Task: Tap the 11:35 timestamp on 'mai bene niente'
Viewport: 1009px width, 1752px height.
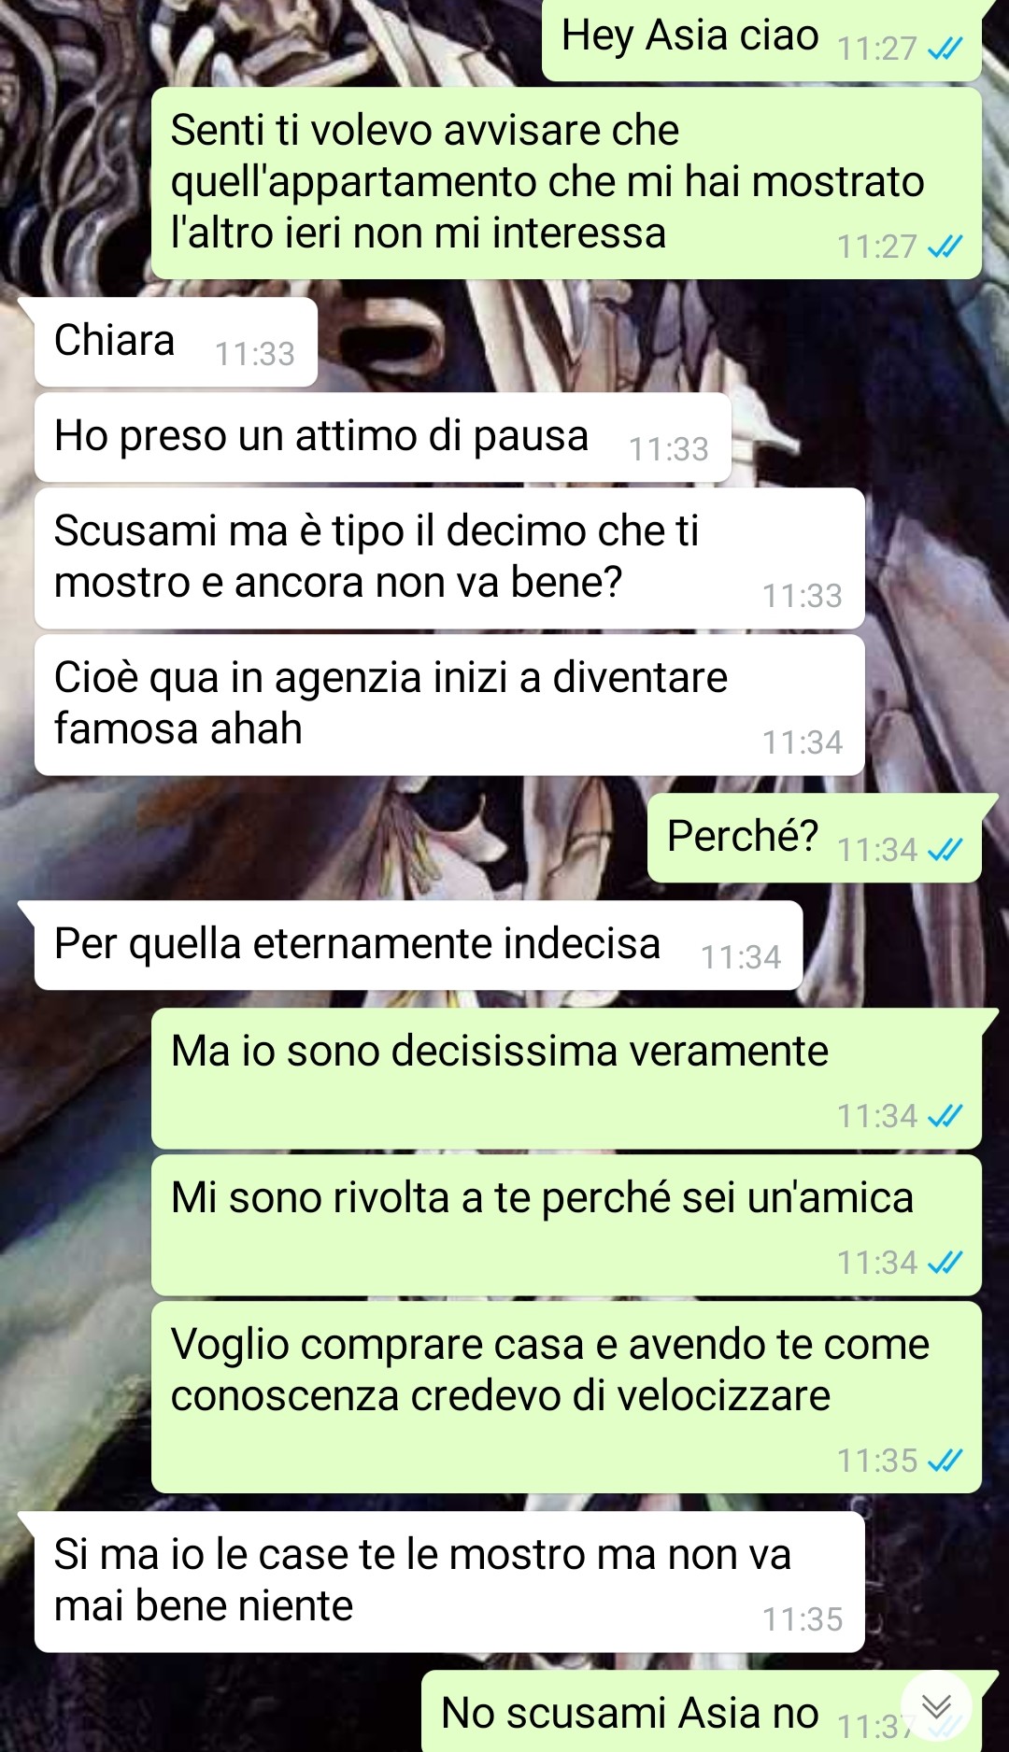Action: pos(803,1618)
